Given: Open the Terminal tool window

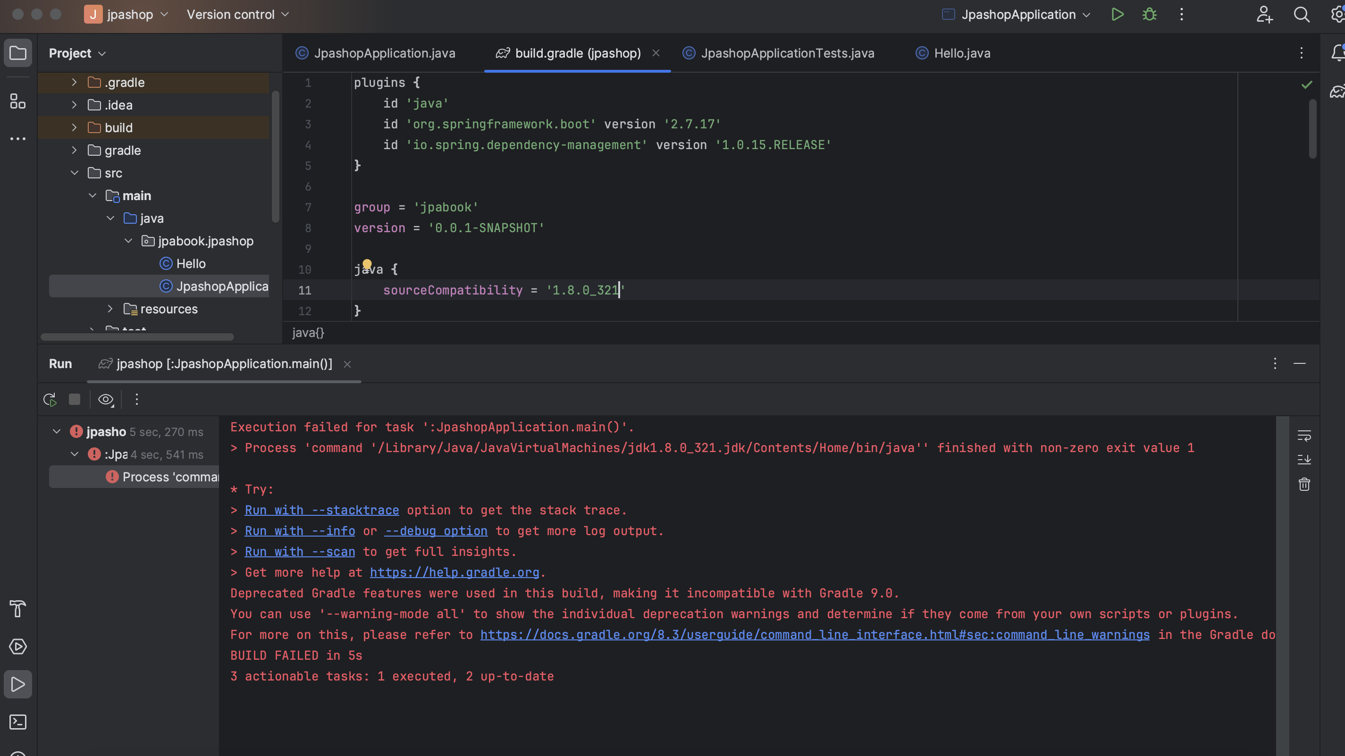Looking at the screenshot, I should coord(18,722).
